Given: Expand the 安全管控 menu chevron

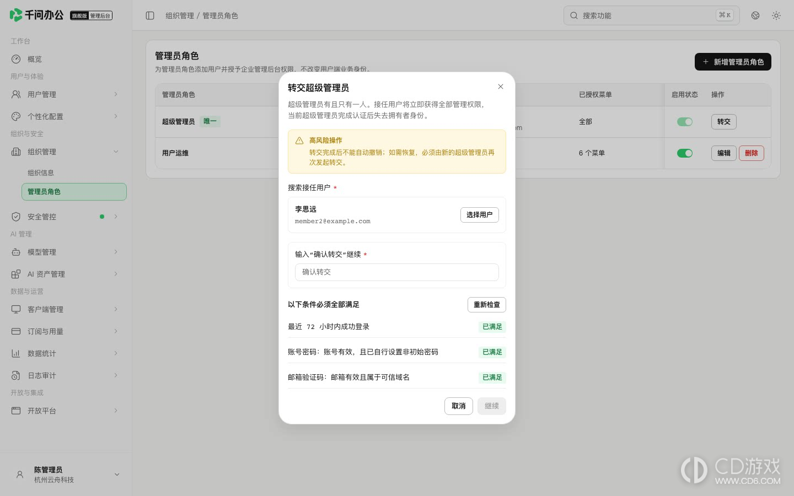Looking at the screenshot, I should [x=116, y=217].
